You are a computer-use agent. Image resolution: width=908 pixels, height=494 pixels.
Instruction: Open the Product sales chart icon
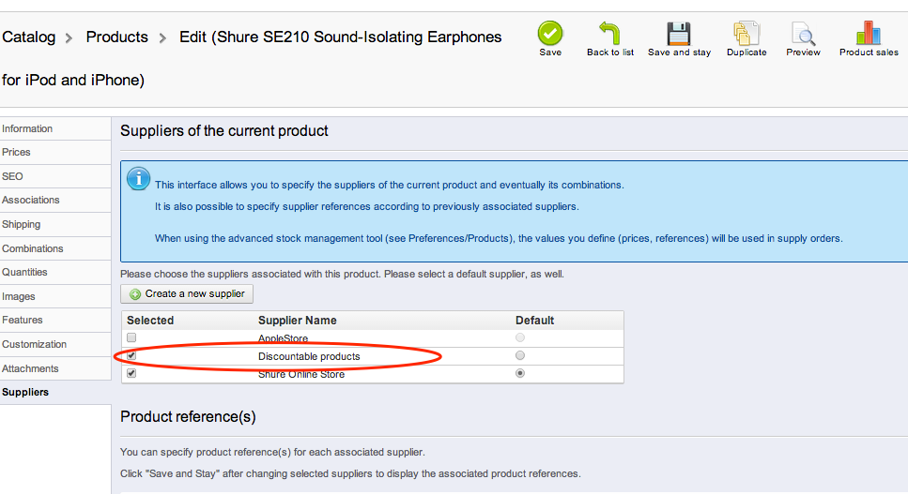point(869,34)
